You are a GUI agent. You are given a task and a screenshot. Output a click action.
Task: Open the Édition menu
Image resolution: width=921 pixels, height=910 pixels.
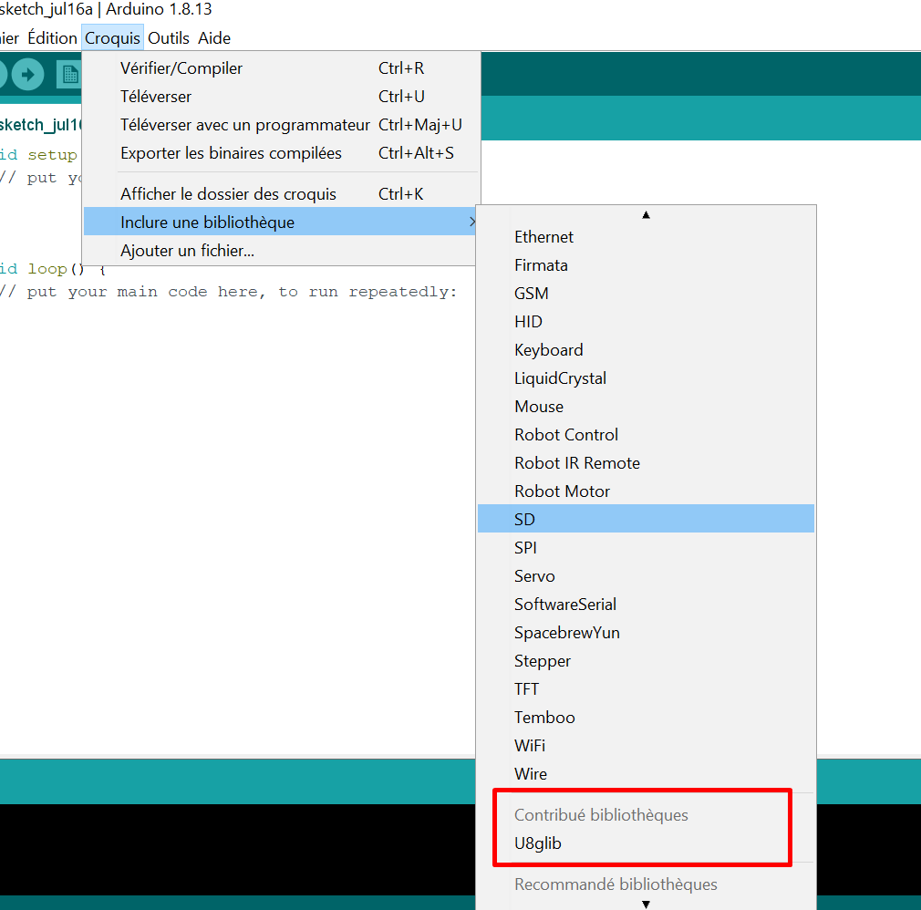pyautogui.click(x=52, y=38)
